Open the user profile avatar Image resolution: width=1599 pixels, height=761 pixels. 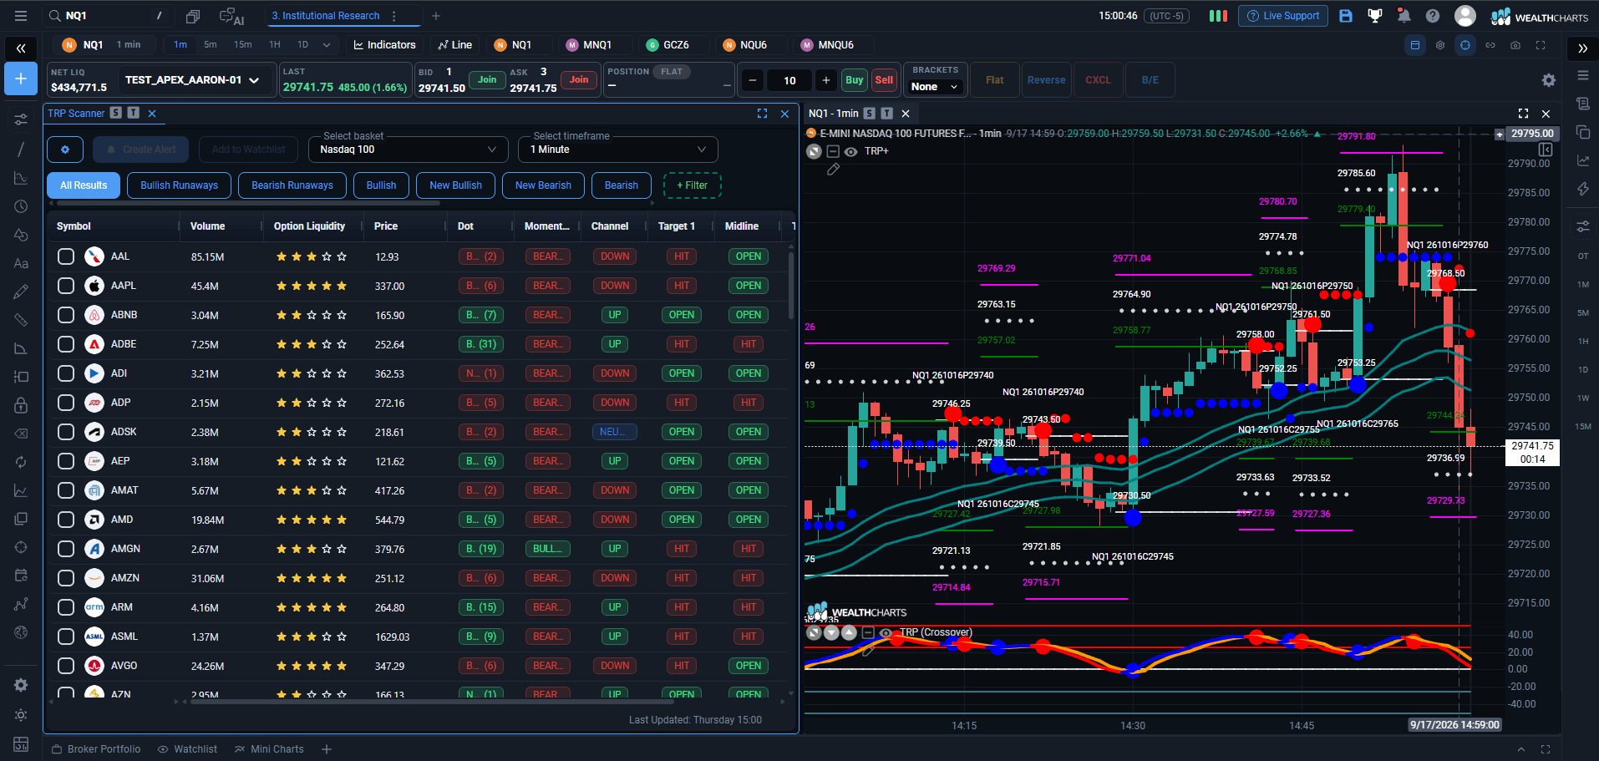point(1464,16)
